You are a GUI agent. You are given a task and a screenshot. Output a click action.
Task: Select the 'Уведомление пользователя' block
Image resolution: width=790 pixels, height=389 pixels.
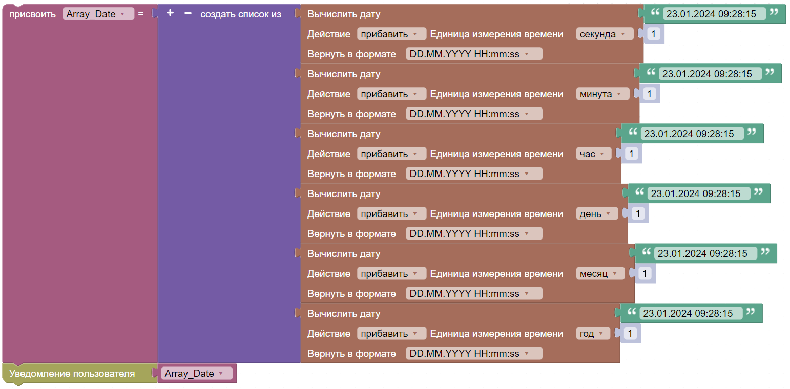point(72,374)
